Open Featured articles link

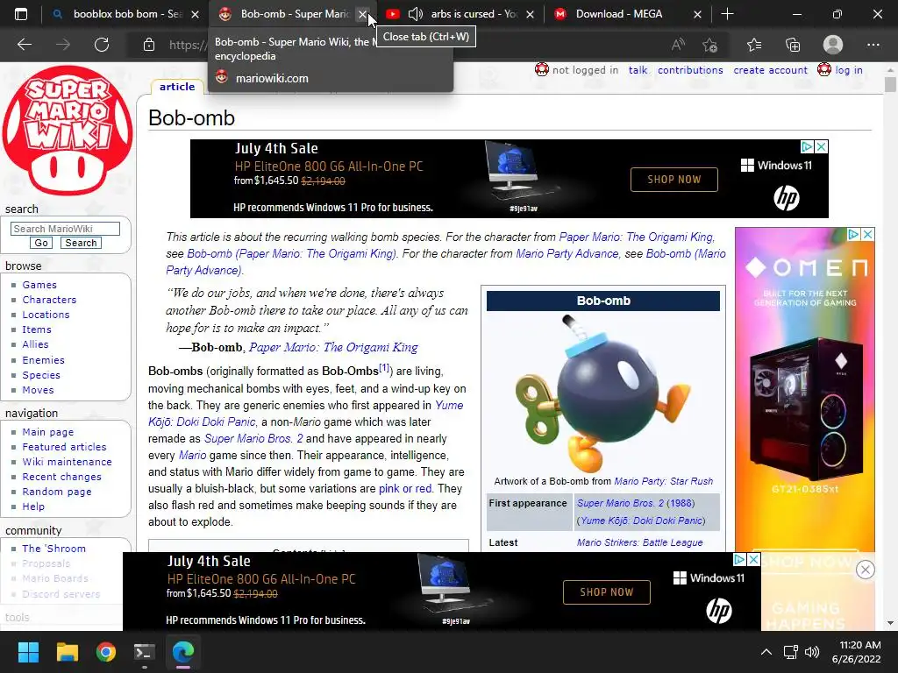64,446
